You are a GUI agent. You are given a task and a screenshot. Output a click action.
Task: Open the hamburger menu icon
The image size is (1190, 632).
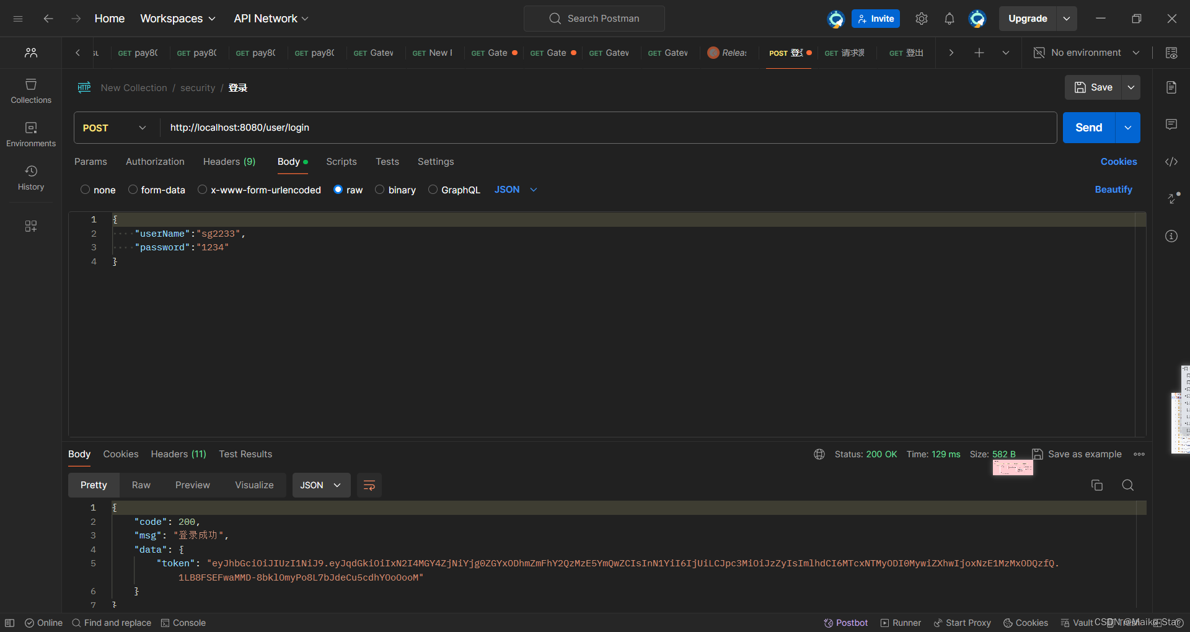pyautogui.click(x=18, y=19)
